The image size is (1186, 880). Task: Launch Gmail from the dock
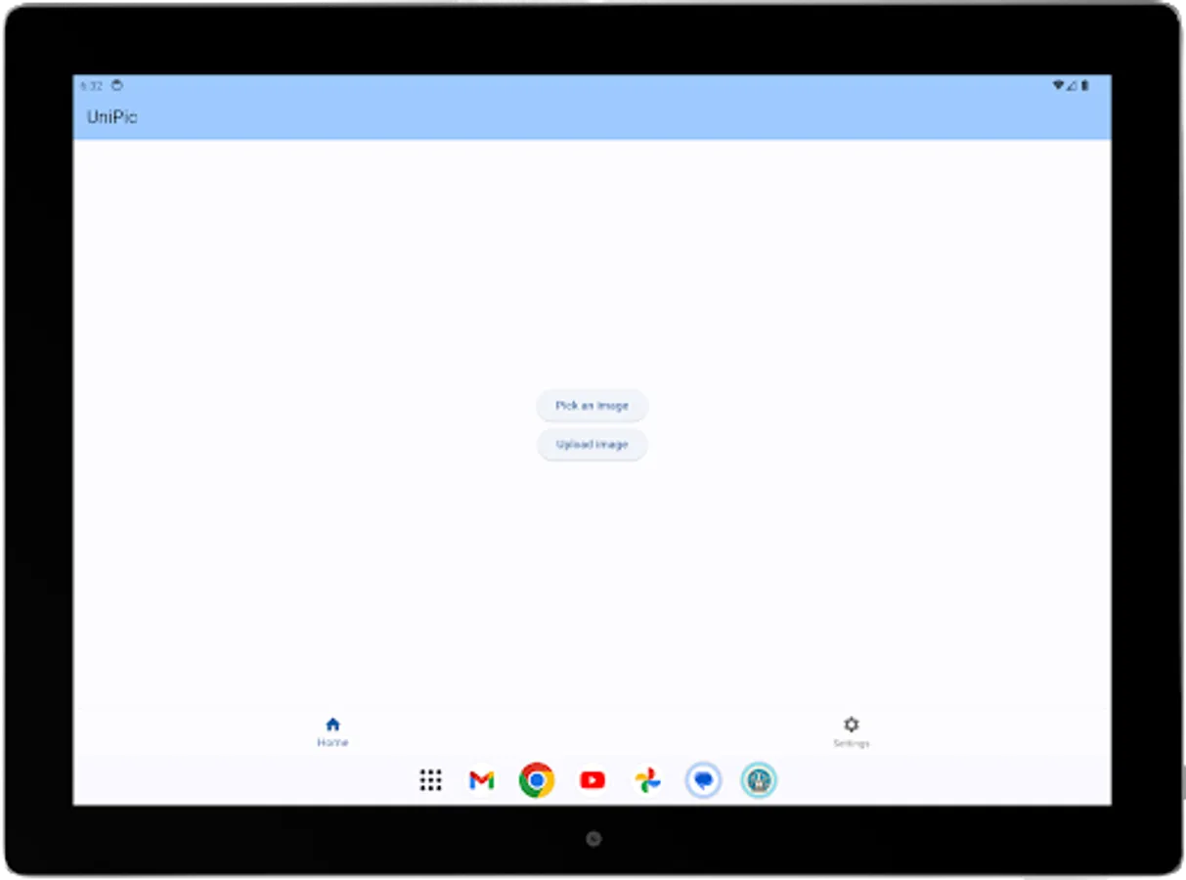coord(480,780)
